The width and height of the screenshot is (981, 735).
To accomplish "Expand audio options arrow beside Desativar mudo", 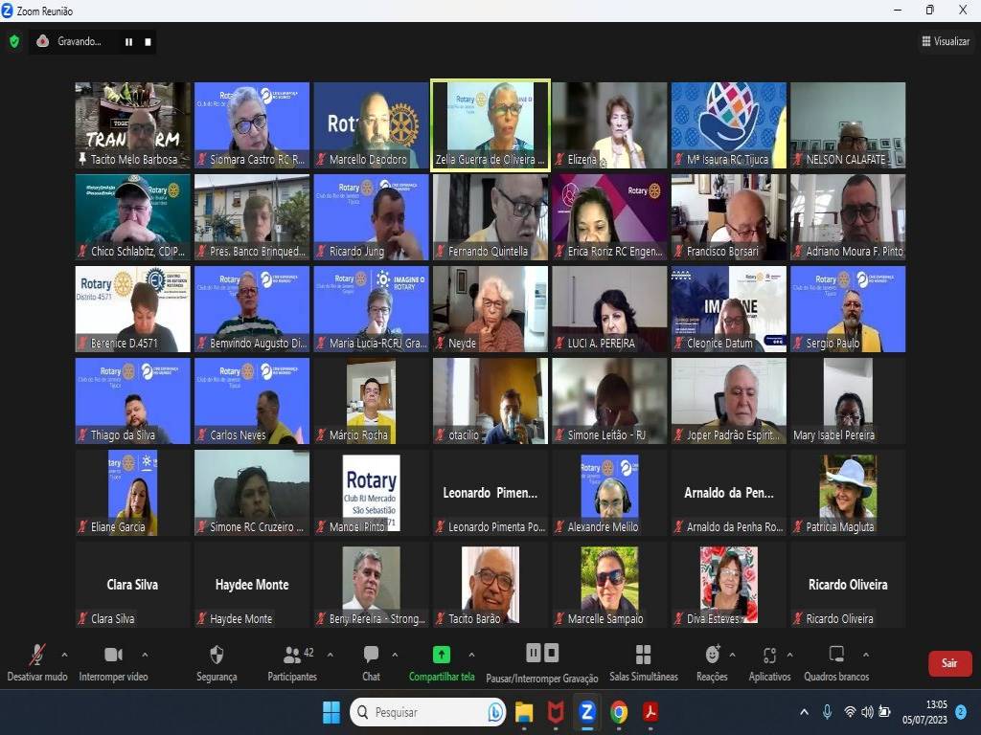I will point(64,655).
